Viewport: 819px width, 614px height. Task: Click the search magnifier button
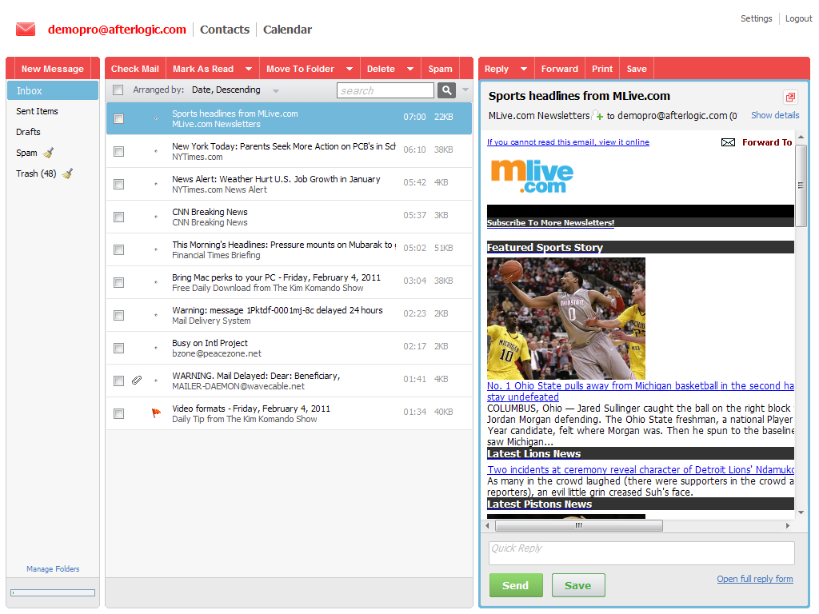pos(446,90)
